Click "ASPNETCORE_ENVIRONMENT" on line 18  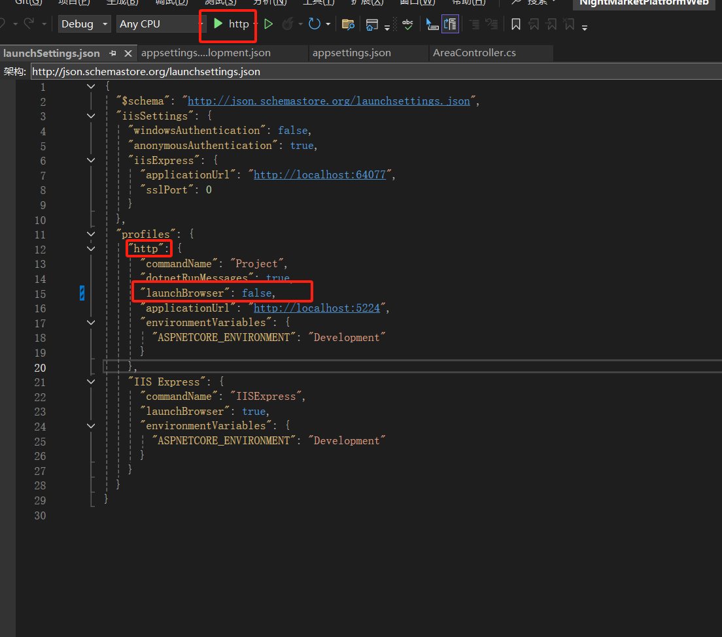[x=224, y=338]
